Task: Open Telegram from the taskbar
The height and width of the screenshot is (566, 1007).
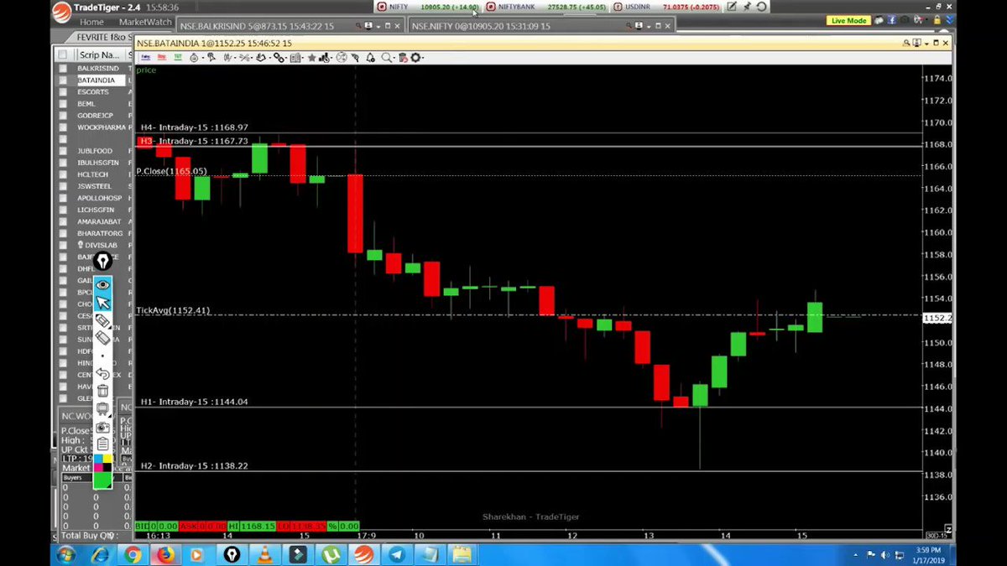Action: (396, 554)
